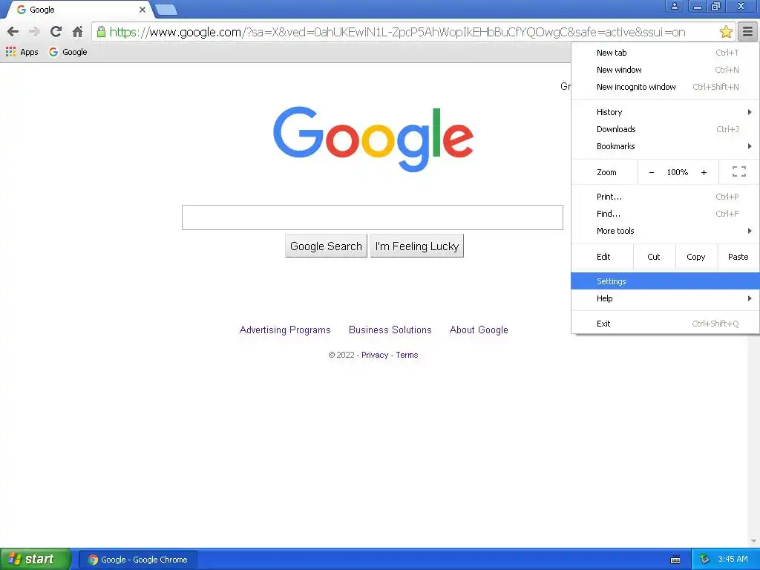Click Cut in the Edit row
Image resolution: width=760 pixels, height=570 pixels.
coord(654,257)
